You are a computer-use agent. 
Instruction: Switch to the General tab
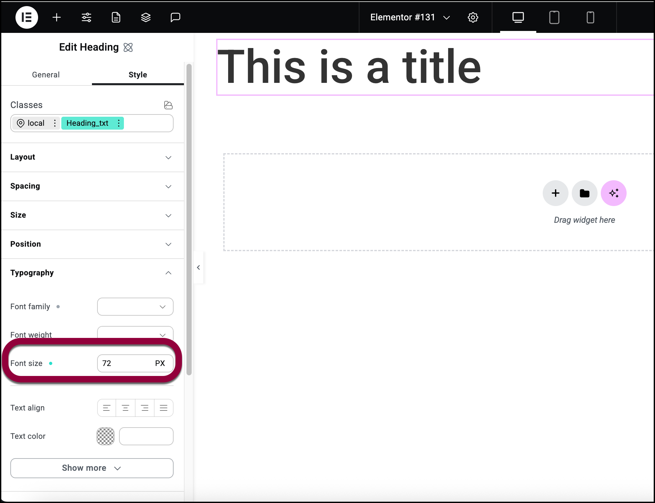coord(46,75)
